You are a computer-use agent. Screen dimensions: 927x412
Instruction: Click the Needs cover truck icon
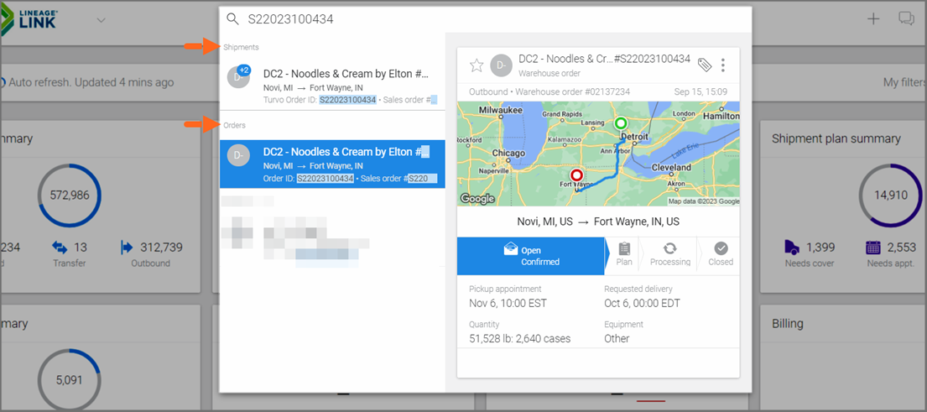pos(793,247)
